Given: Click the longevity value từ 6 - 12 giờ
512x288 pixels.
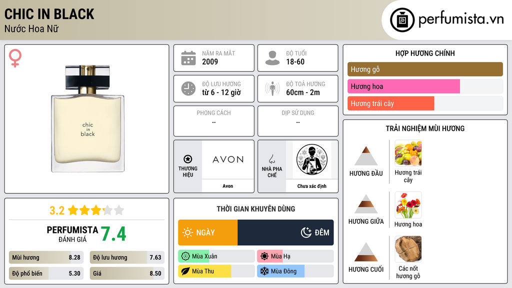Looking at the screenshot, I should (221, 92).
